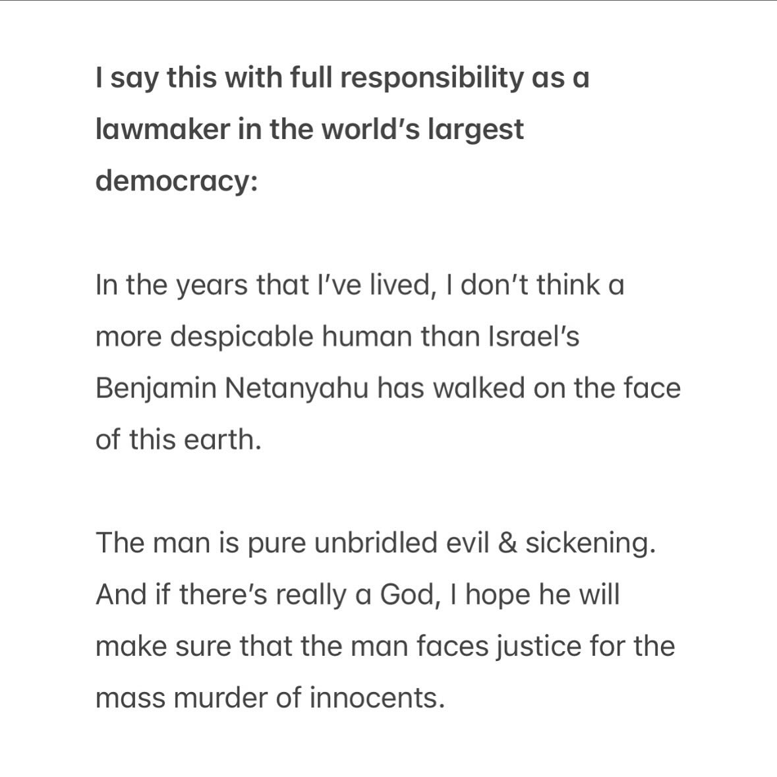Click the bold word "democracy:"
This screenshot has width=777, height=777.
point(176,181)
